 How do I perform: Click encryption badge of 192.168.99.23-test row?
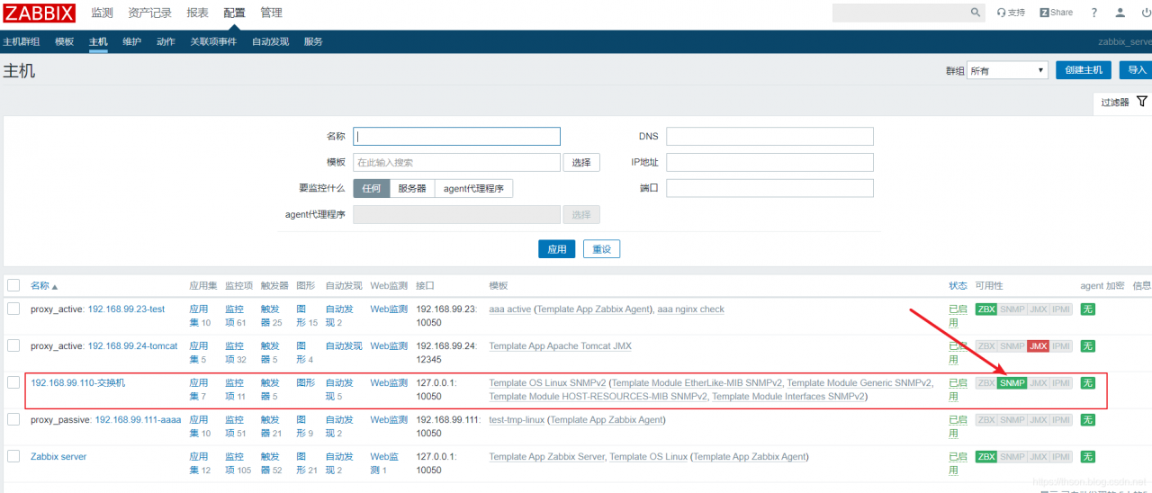1087,309
